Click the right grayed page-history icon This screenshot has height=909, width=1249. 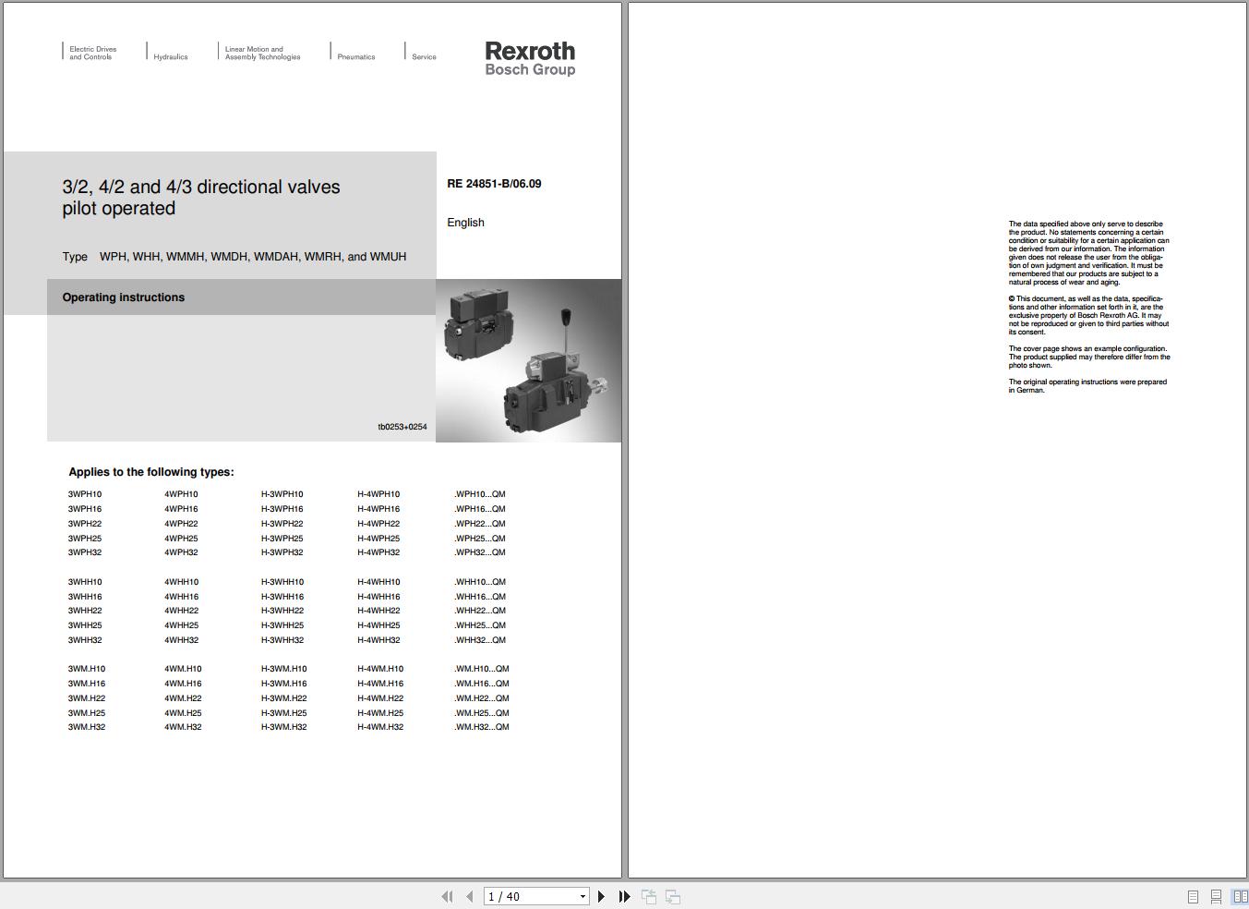coord(672,896)
